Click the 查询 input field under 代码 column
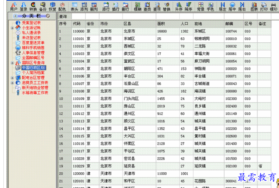The height and width of the screenshot is (188, 279). pos(78,16)
